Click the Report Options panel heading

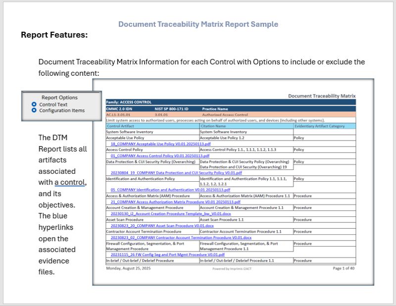click(59, 98)
